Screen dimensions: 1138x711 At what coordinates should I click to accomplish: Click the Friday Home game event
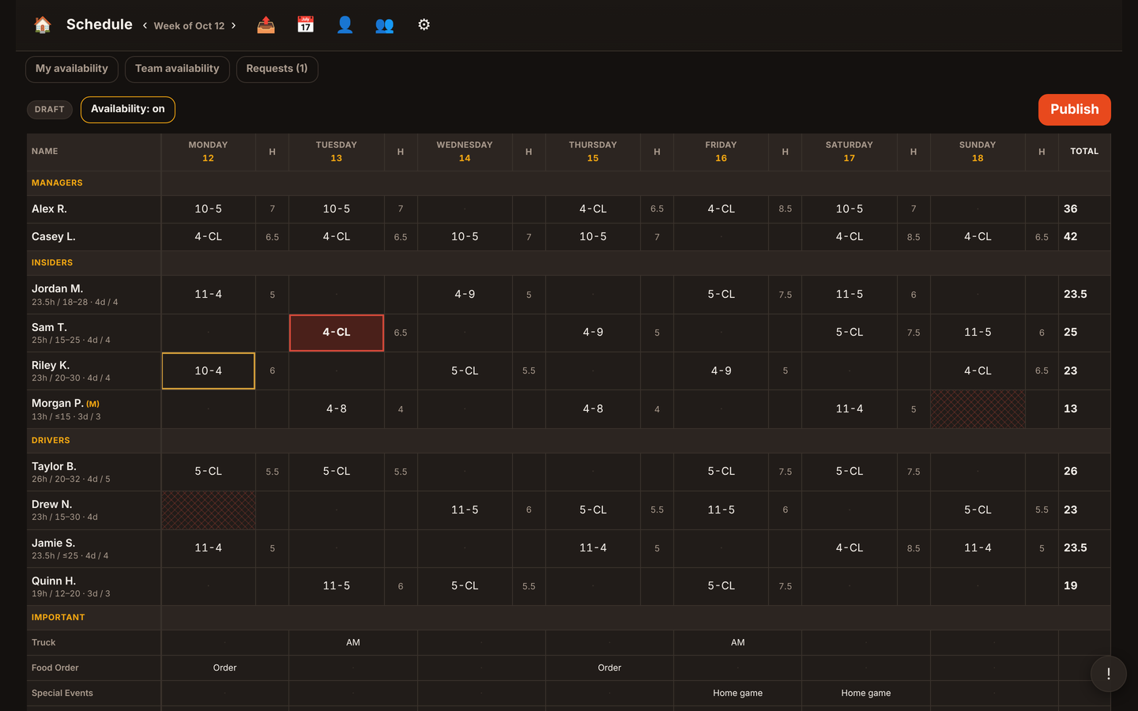coord(737,694)
